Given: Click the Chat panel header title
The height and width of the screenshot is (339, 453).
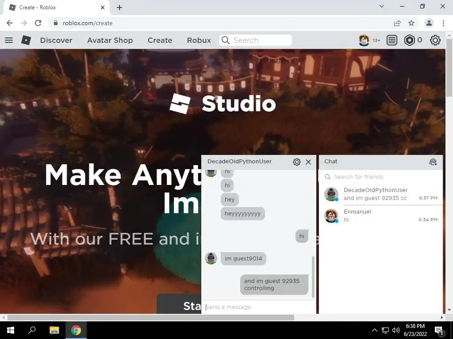Looking at the screenshot, I should (330, 162).
